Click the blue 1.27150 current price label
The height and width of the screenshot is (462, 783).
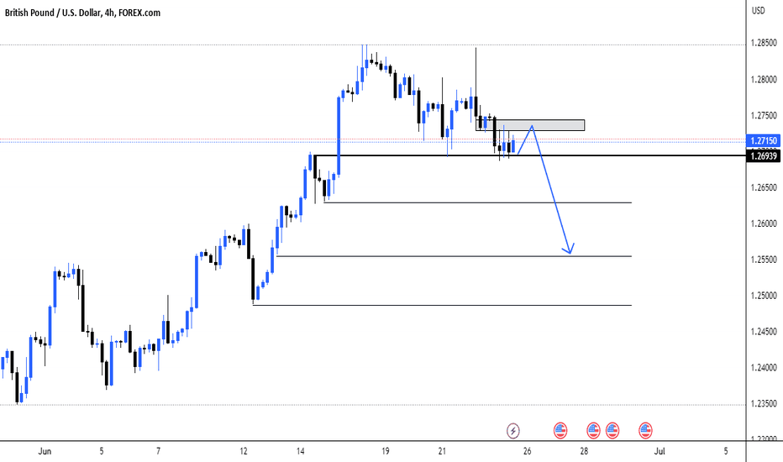[764, 141]
